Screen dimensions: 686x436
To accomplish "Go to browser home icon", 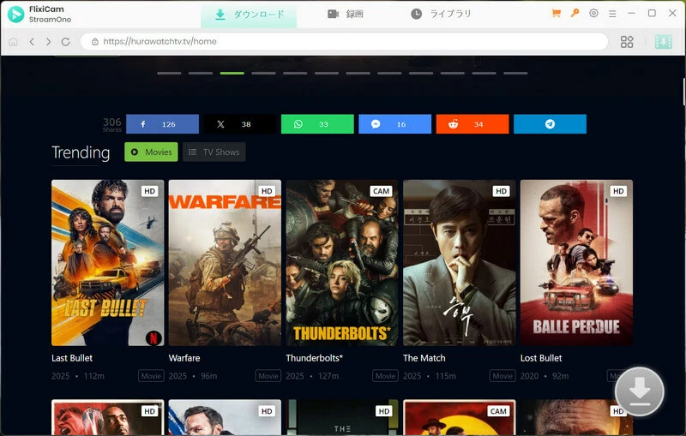I will (13, 42).
